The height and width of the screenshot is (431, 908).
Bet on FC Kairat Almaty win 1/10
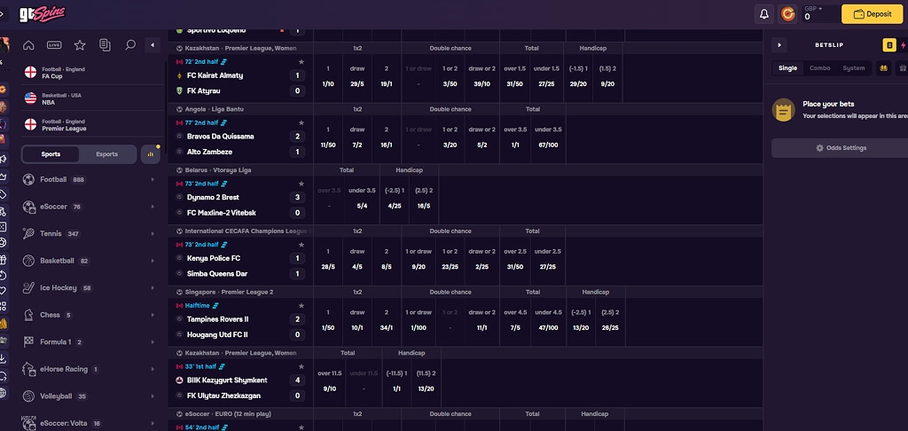point(328,76)
